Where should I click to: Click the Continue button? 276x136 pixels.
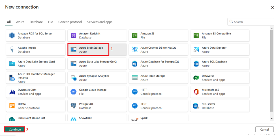(x=15, y=129)
